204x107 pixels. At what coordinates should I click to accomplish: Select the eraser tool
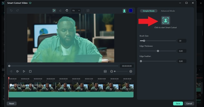[x=60, y=10]
